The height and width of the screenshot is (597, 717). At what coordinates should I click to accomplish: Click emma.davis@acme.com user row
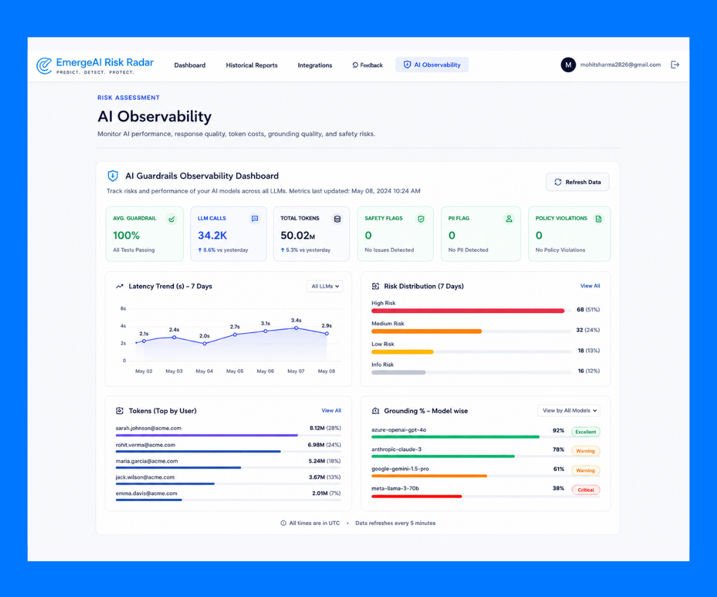tap(228, 496)
